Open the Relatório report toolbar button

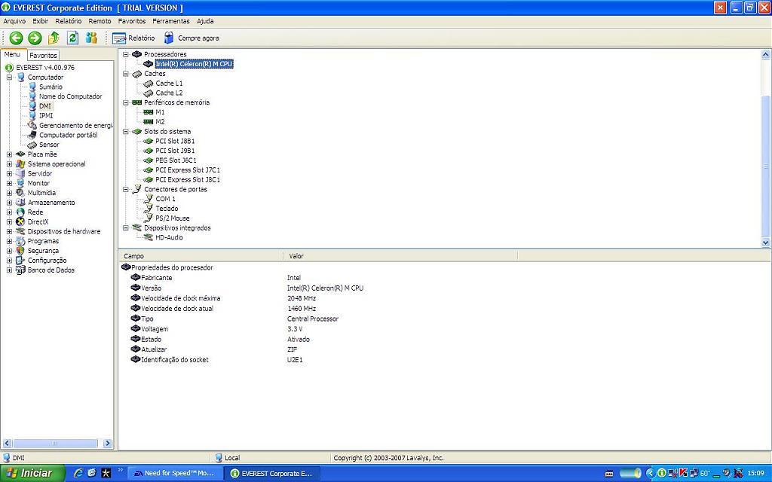point(133,38)
